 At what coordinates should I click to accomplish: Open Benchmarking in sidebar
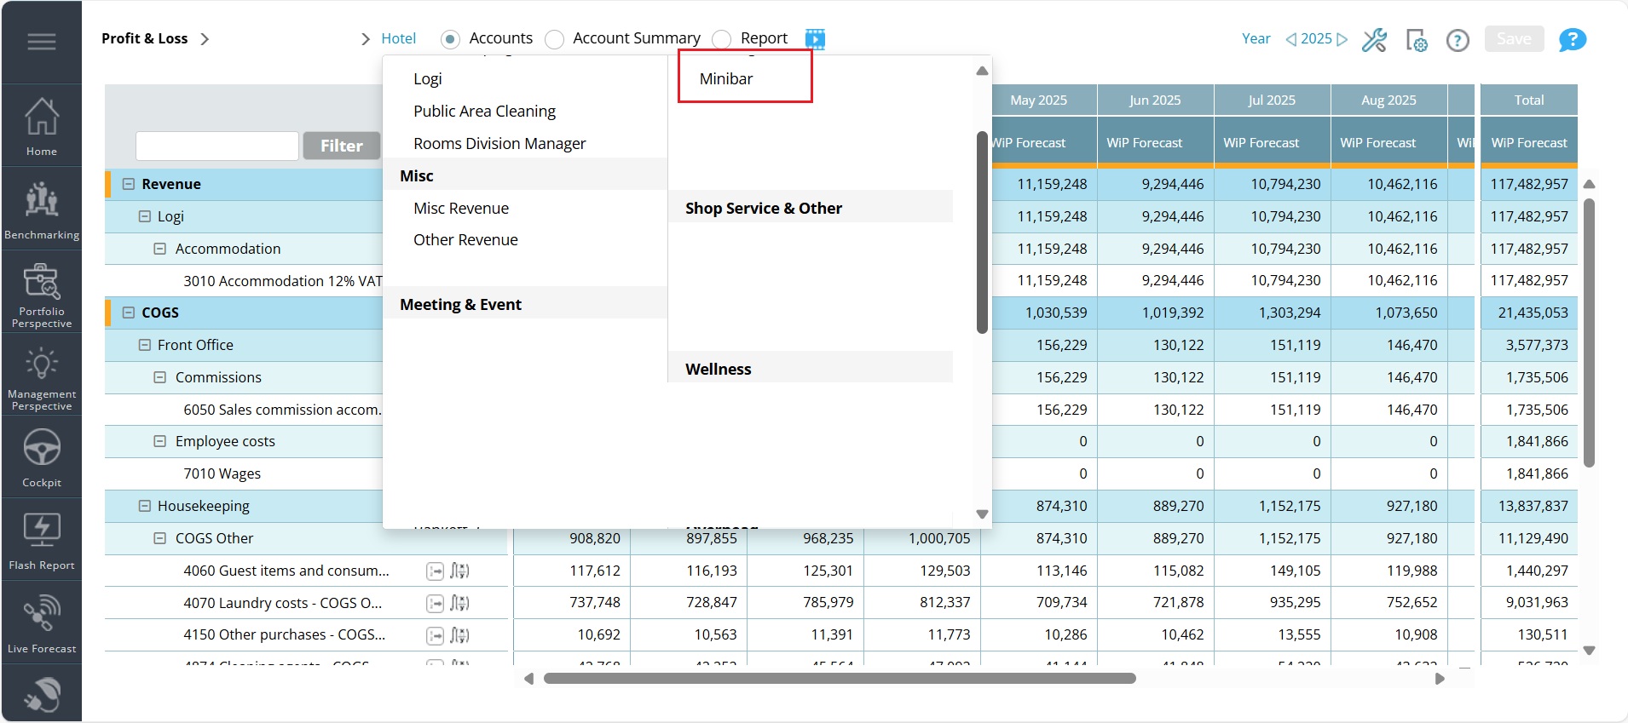[42, 210]
